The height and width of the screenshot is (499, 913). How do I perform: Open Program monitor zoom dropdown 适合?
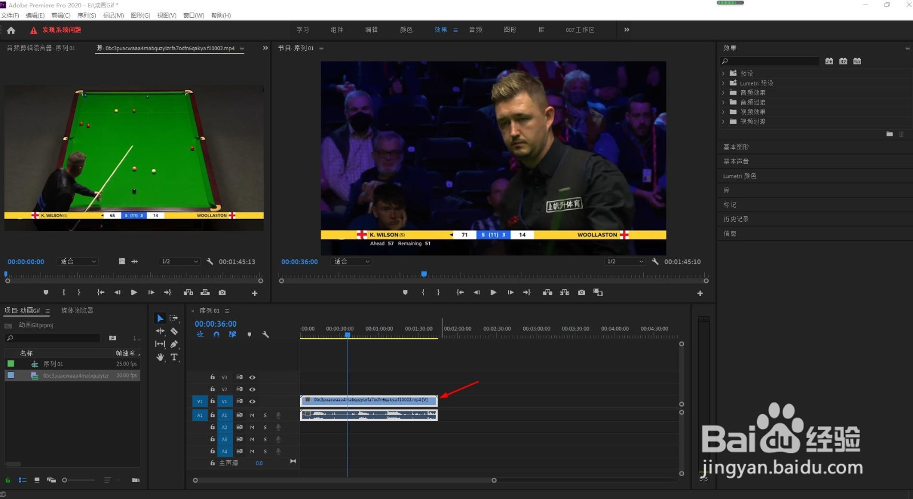352,262
